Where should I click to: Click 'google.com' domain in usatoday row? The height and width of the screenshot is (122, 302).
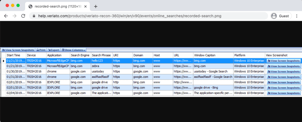click(143, 72)
